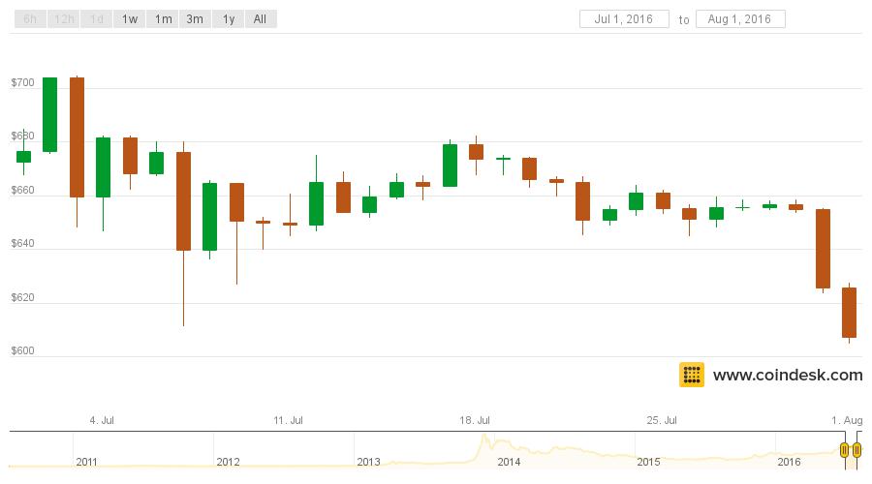The height and width of the screenshot is (484, 872).
Task: Click the tall green candlestick near $700
Action: pyautogui.click(x=50, y=114)
